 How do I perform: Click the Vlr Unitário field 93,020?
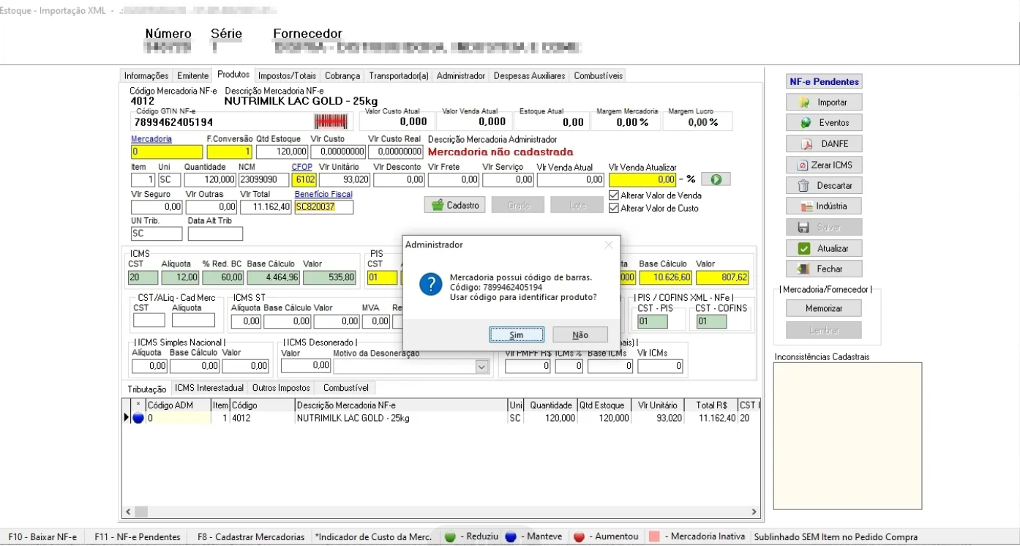click(x=345, y=179)
